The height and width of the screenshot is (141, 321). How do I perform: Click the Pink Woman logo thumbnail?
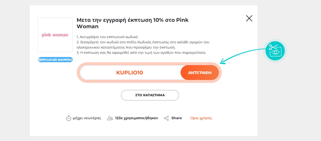tap(55, 35)
